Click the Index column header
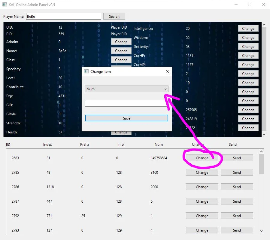The height and width of the screenshot is (240, 270). (47, 144)
